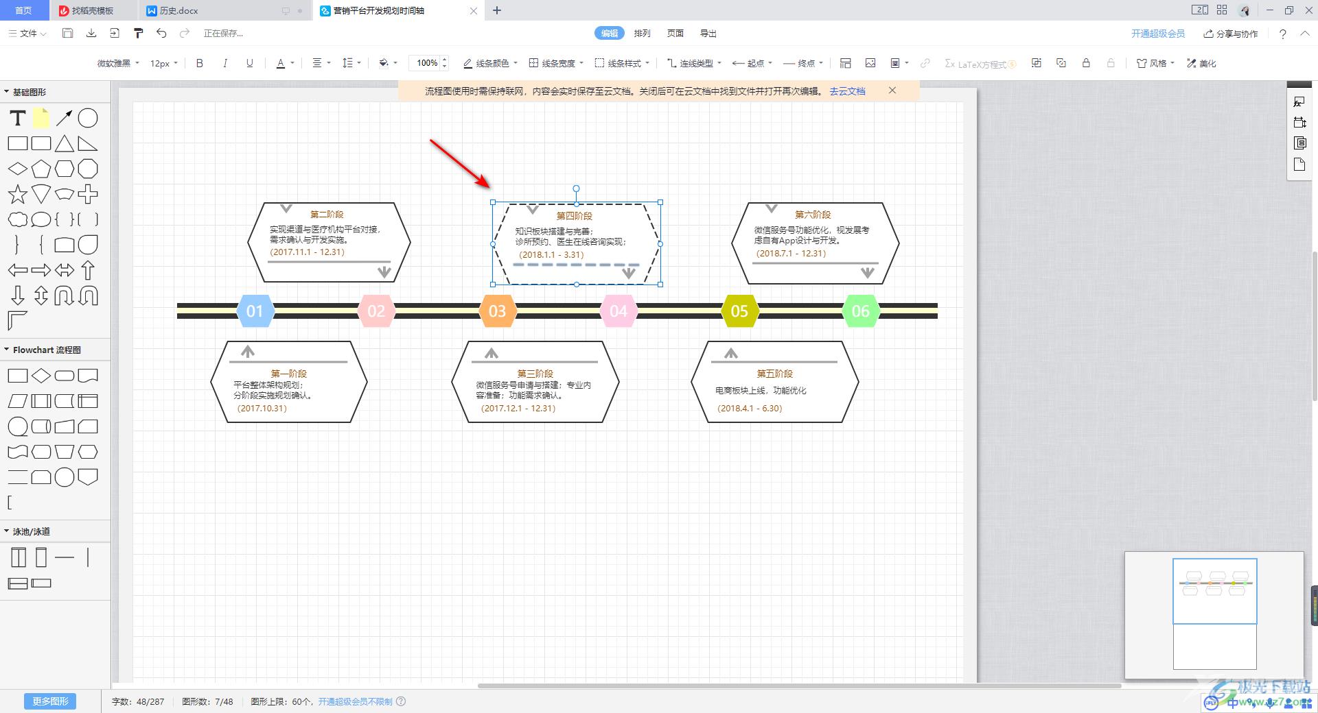Open the 找稻壳模板 tab
Image resolution: width=1318 pixels, height=713 pixels.
(93, 10)
